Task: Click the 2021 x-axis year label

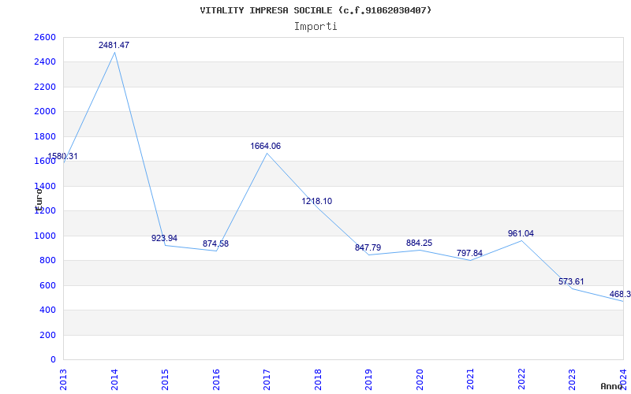Action: point(471,380)
